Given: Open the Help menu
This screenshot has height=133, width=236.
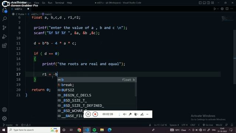Looking at the screenshot, I should (x=69, y=3).
